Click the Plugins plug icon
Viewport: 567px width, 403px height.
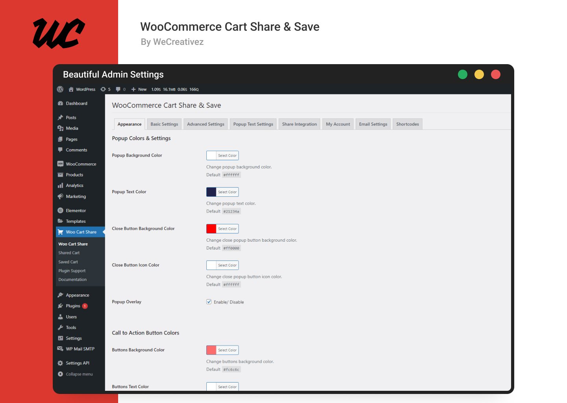pyautogui.click(x=60, y=306)
